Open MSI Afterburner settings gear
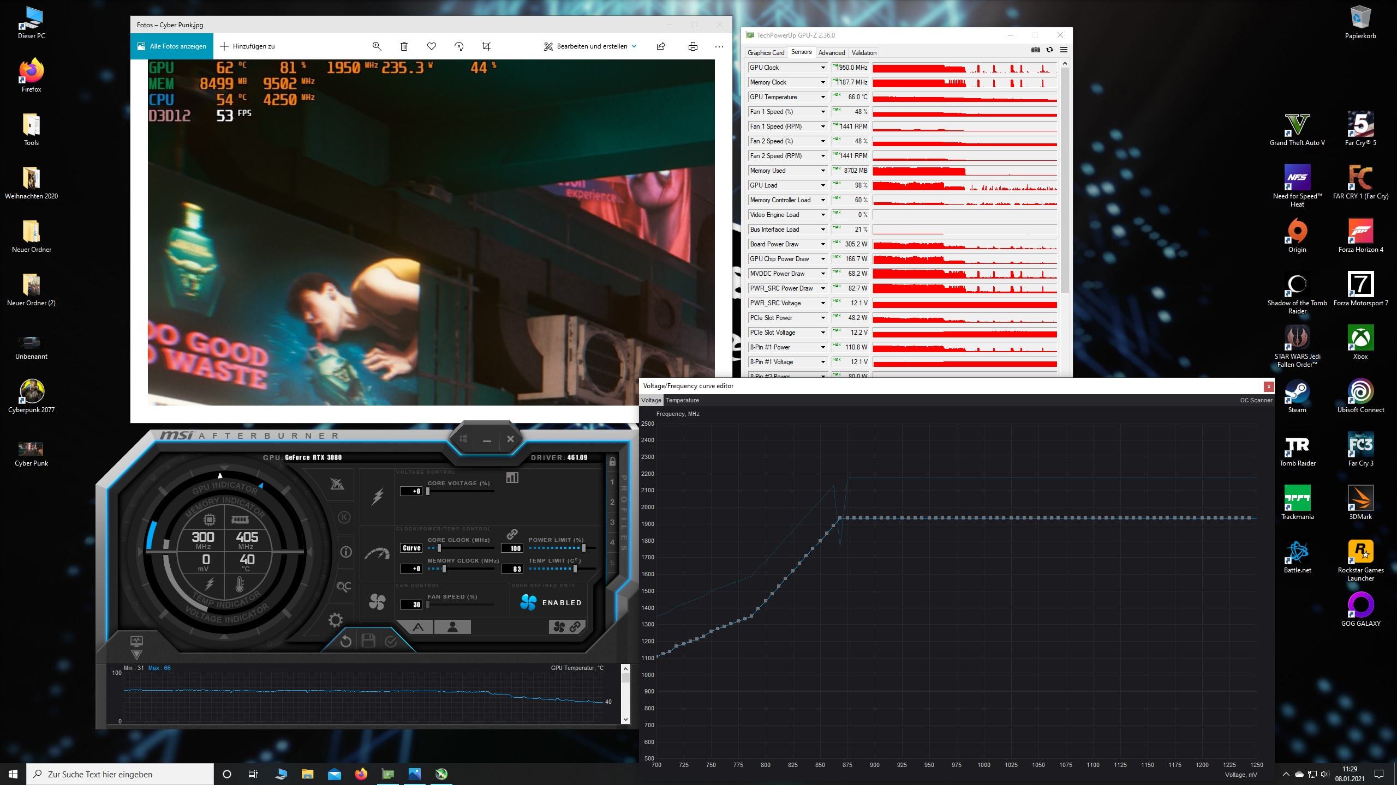The width and height of the screenshot is (1397, 785). 335,620
